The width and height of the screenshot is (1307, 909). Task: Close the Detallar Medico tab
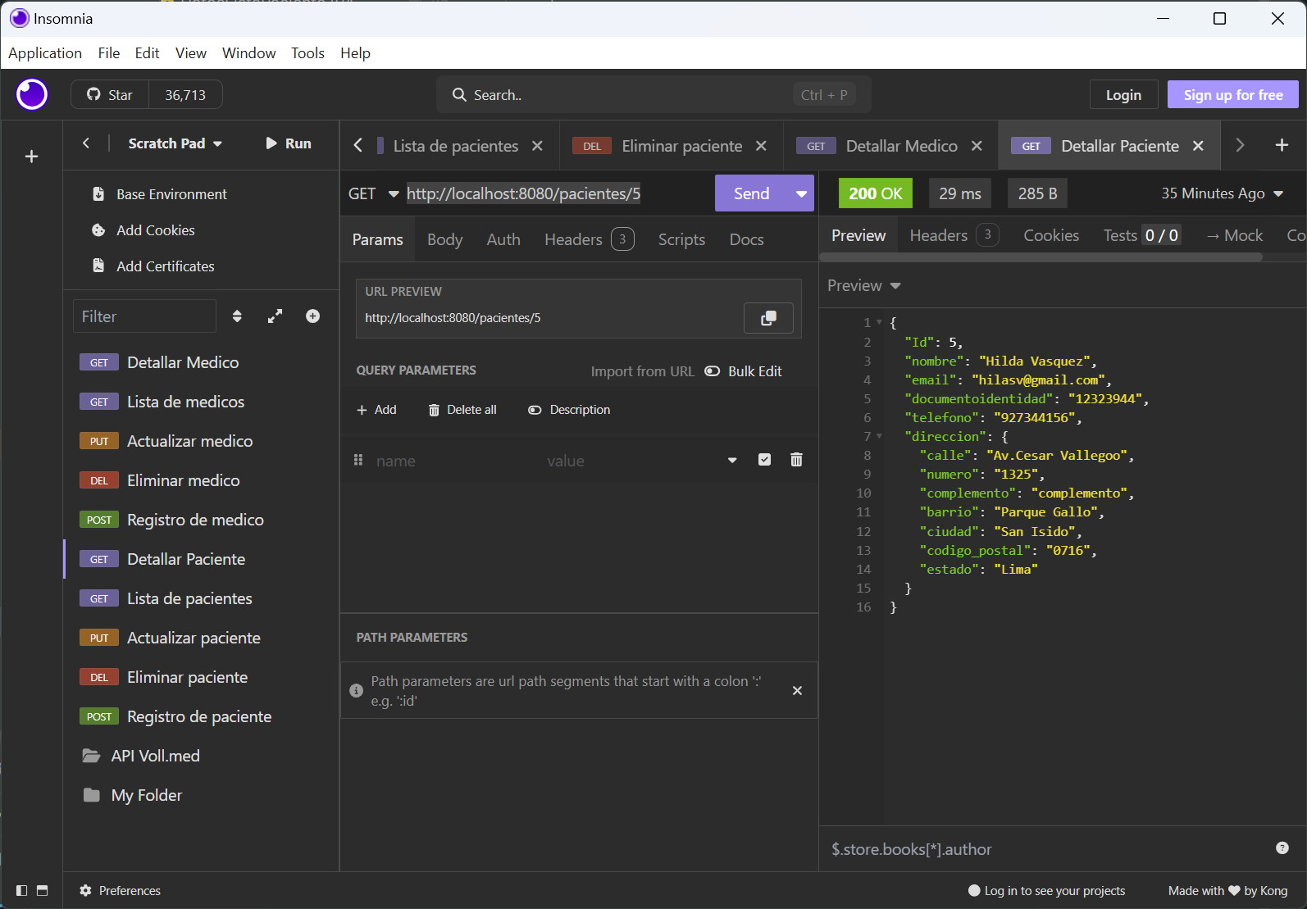[977, 146]
